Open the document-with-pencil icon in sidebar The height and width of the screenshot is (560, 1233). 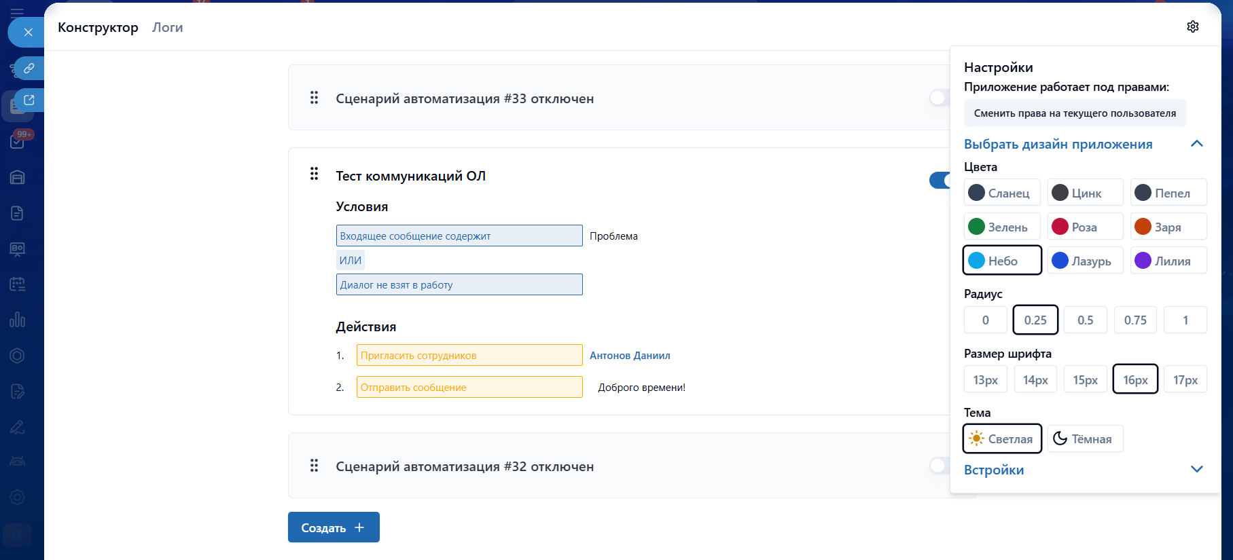point(18,391)
